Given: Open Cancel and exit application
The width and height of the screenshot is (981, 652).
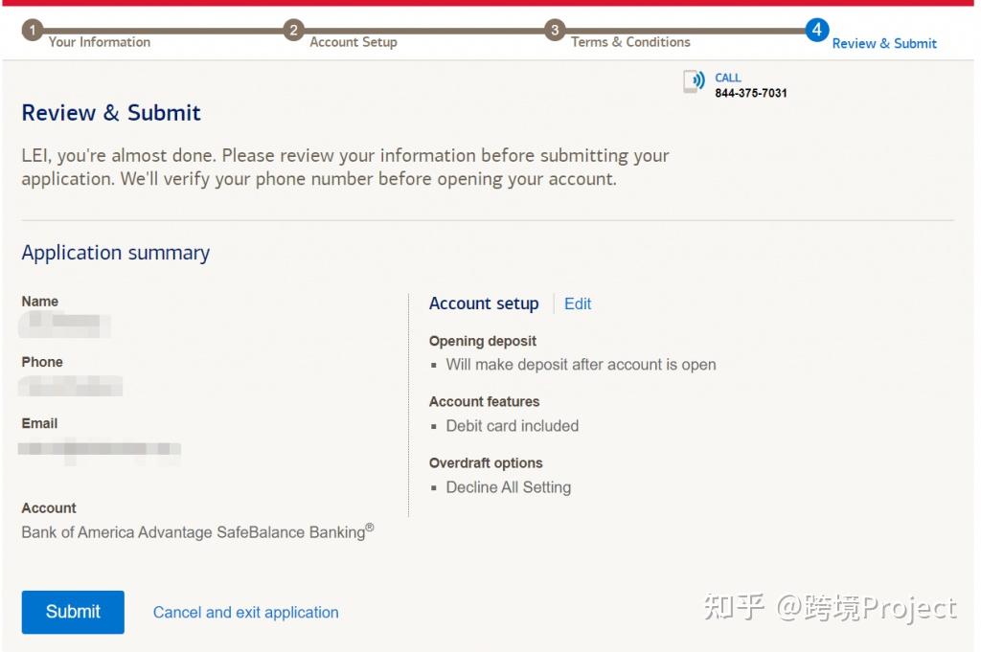Looking at the screenshot, I should click(245, 612).
